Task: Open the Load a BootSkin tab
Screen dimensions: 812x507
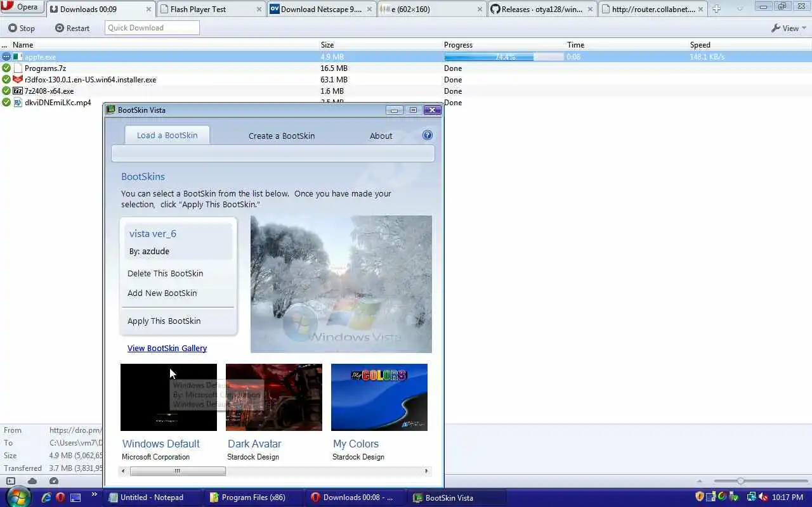Action: (167, 135)
